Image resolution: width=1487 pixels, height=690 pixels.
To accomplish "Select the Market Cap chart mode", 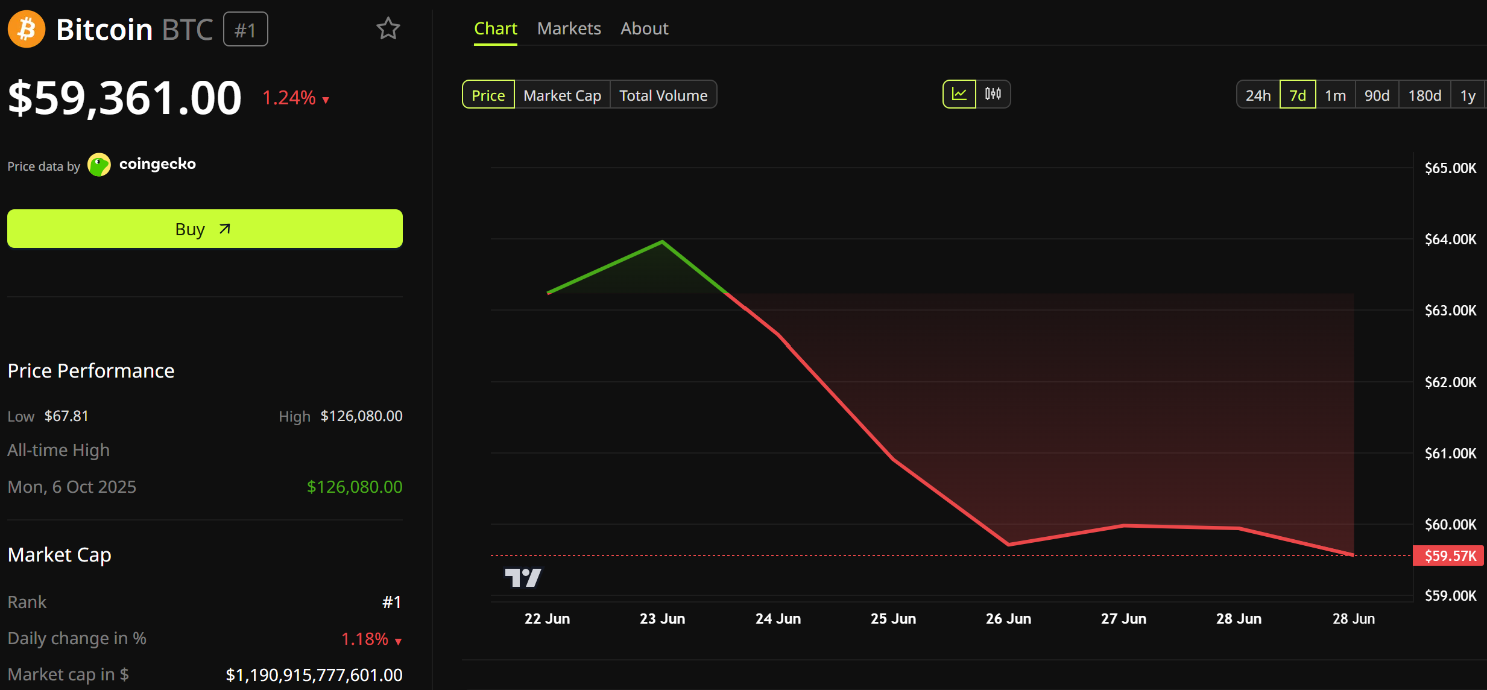I will (x=563, y=95).
